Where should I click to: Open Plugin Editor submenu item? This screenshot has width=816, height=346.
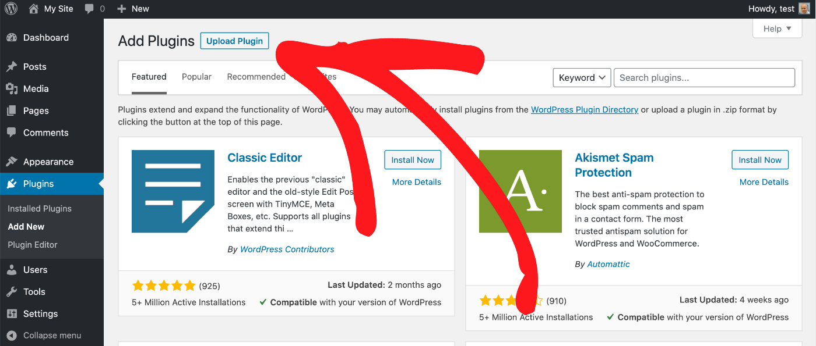click(x=33, y=245)
